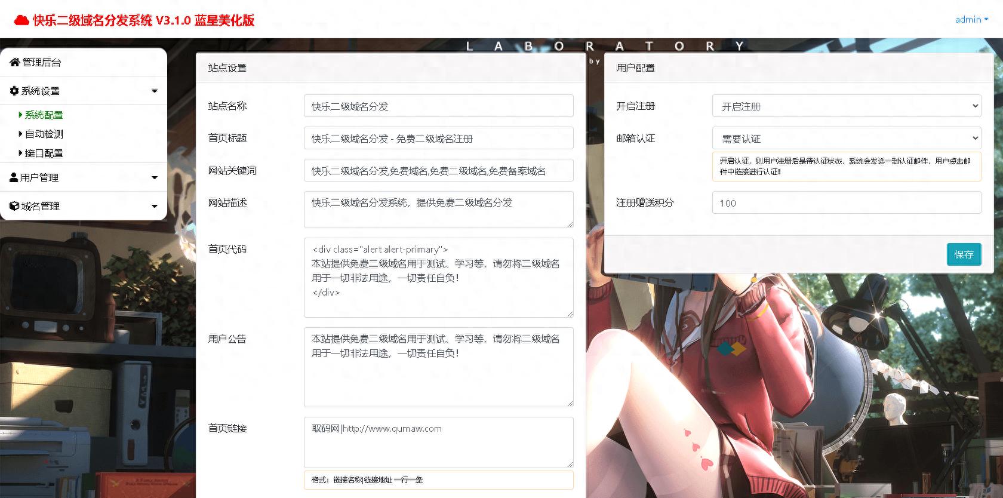Click the gear icon beside 系统设置
The height and width of the screenshot is (498, 1003).
tap(14, 91)
